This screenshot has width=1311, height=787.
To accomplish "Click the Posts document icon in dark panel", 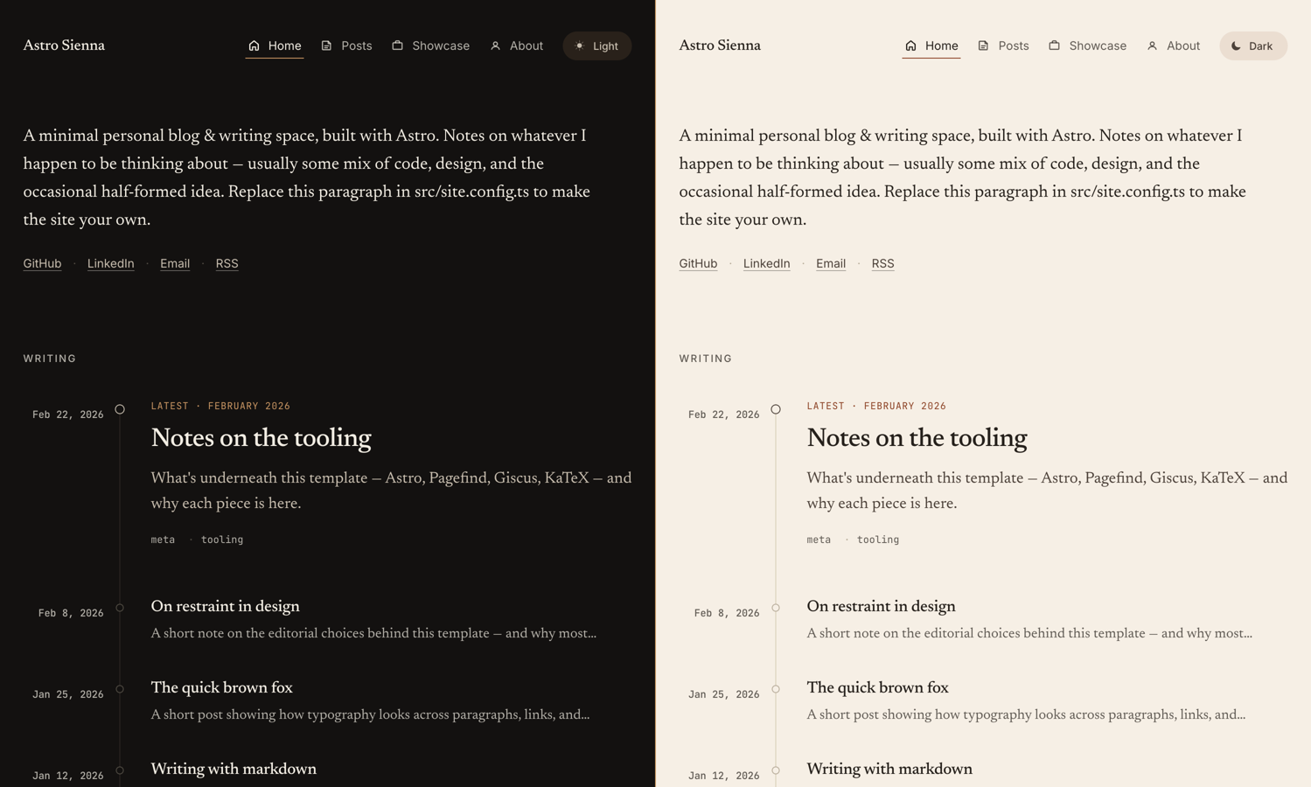I will point(326,45).
